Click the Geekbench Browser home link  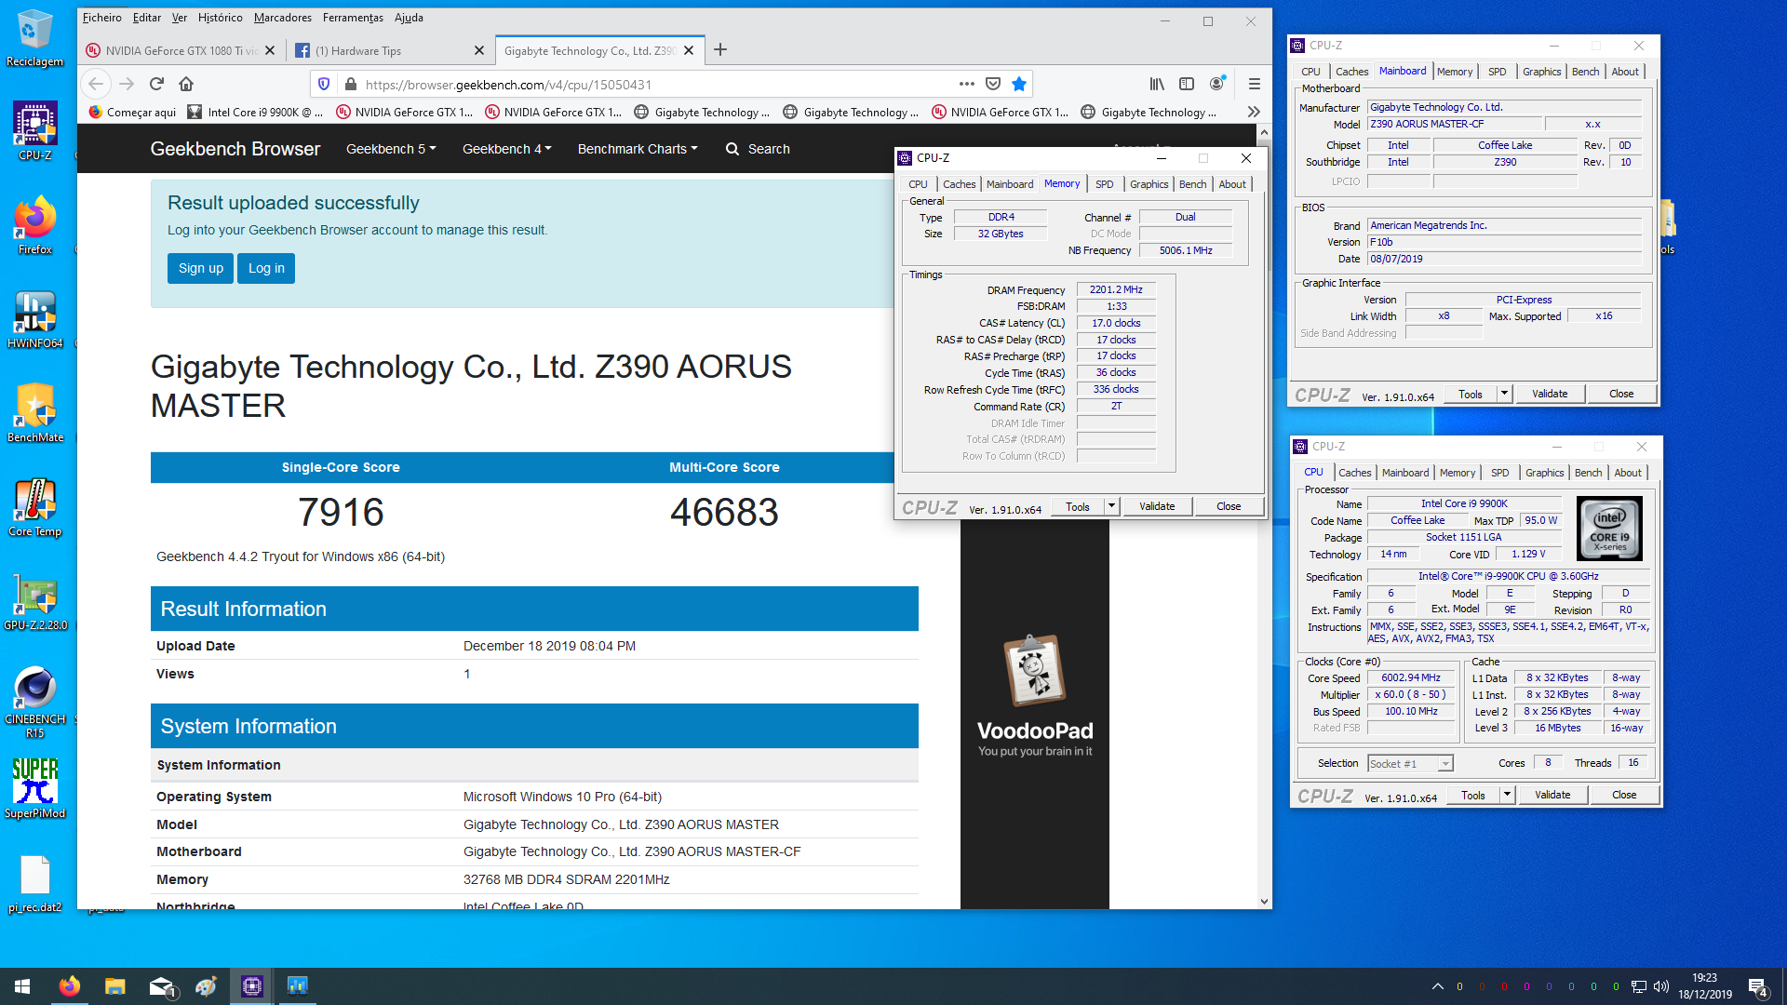[x=235, y=149]
